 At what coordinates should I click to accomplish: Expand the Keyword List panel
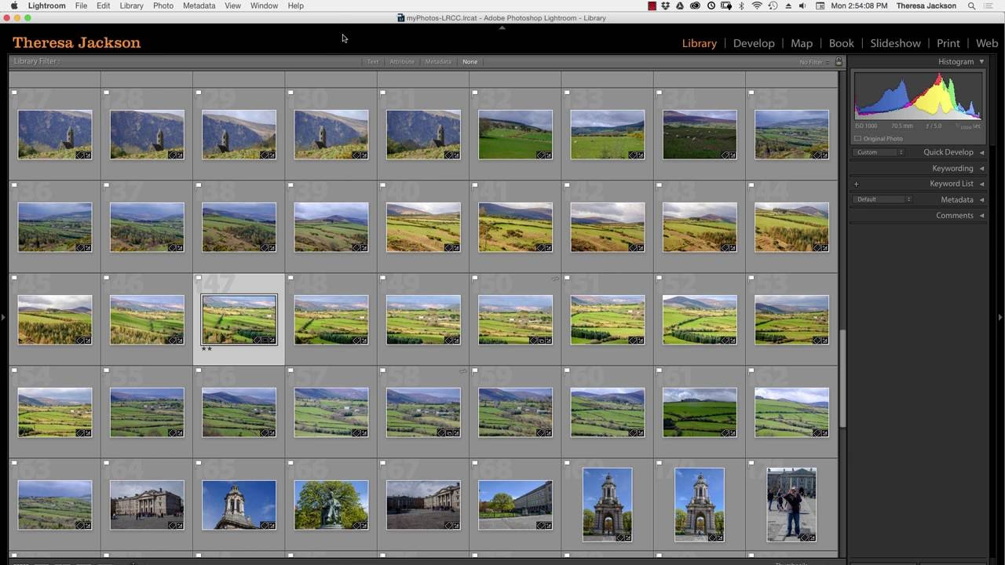coord(981,184)
